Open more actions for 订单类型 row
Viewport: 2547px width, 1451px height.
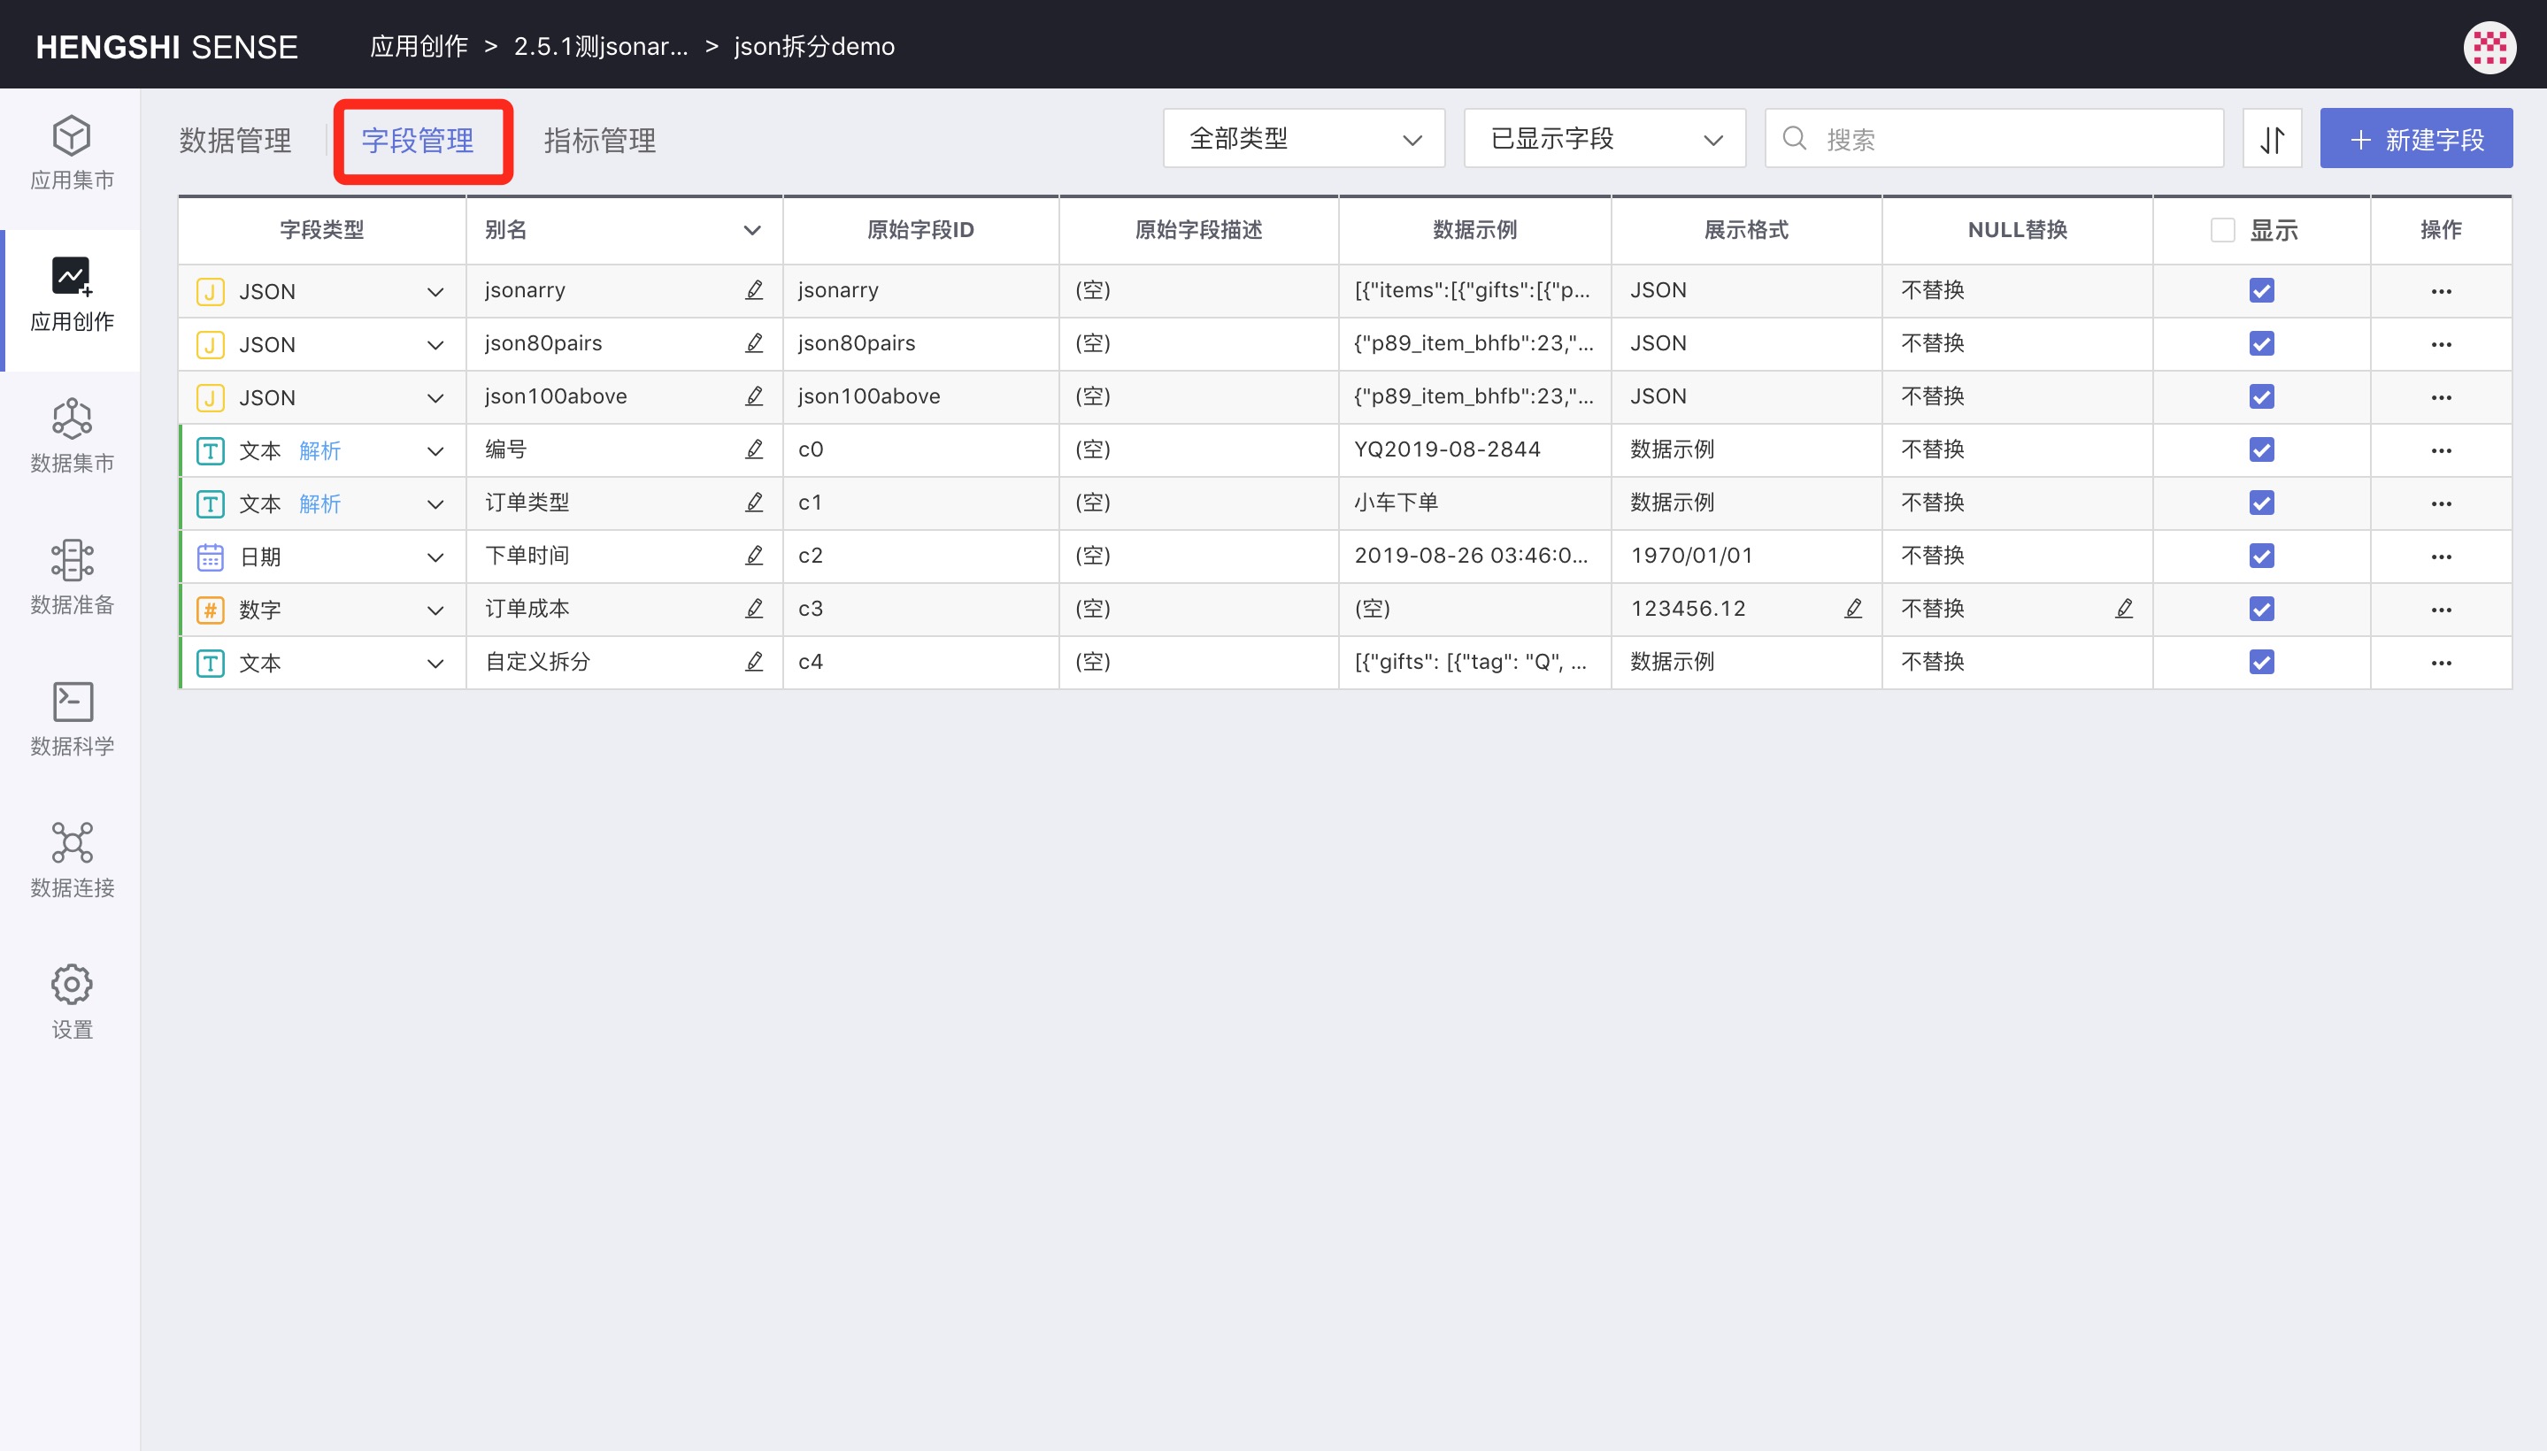[x=2442, y=503]
